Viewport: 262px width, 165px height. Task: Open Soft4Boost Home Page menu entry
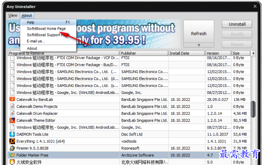point(48,29)
